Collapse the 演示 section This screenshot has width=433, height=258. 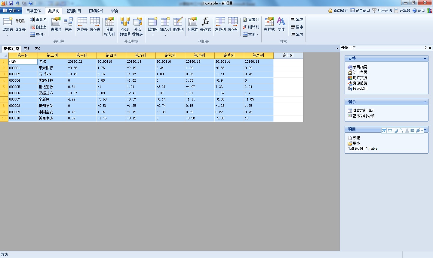[425, 102]
